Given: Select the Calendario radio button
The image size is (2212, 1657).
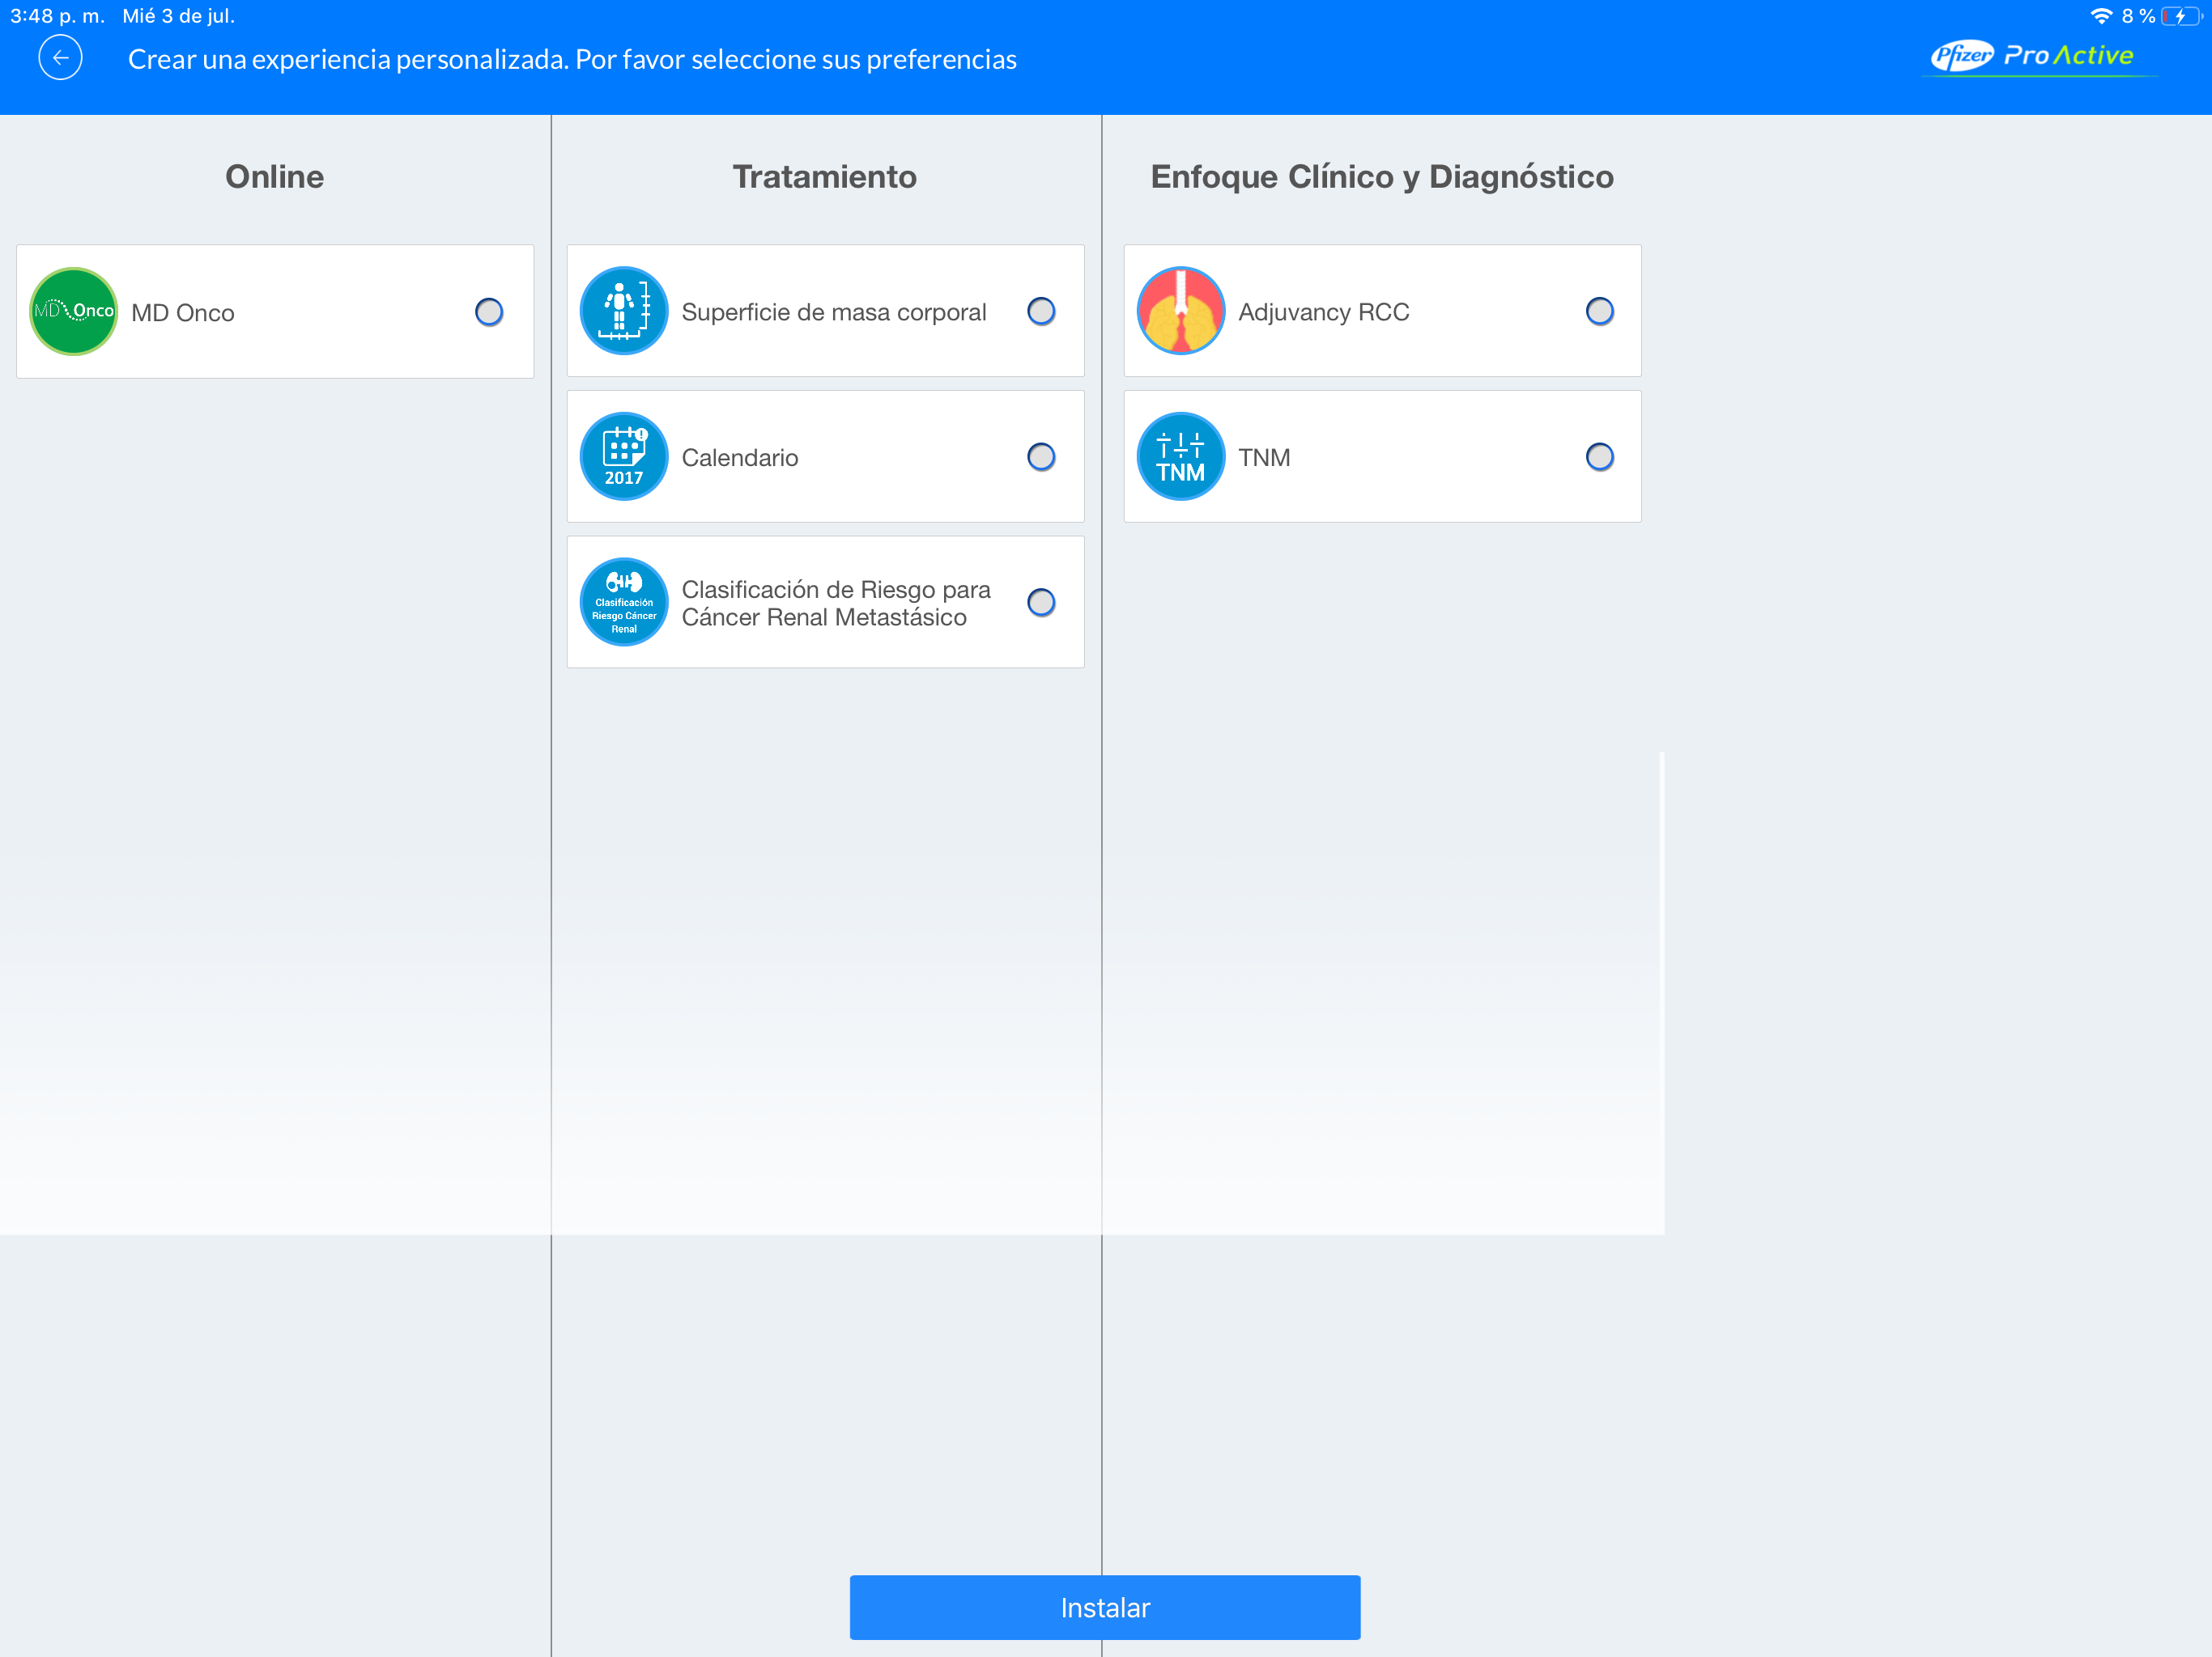Looking at the screenshot, I should pos(1041,456).
